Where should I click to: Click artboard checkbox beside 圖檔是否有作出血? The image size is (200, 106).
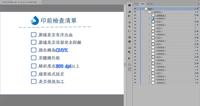[x=34, y=35]
